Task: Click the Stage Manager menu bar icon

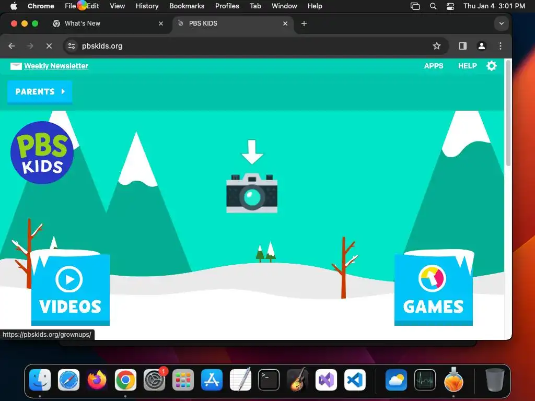Action: click(x=415, y=6)
